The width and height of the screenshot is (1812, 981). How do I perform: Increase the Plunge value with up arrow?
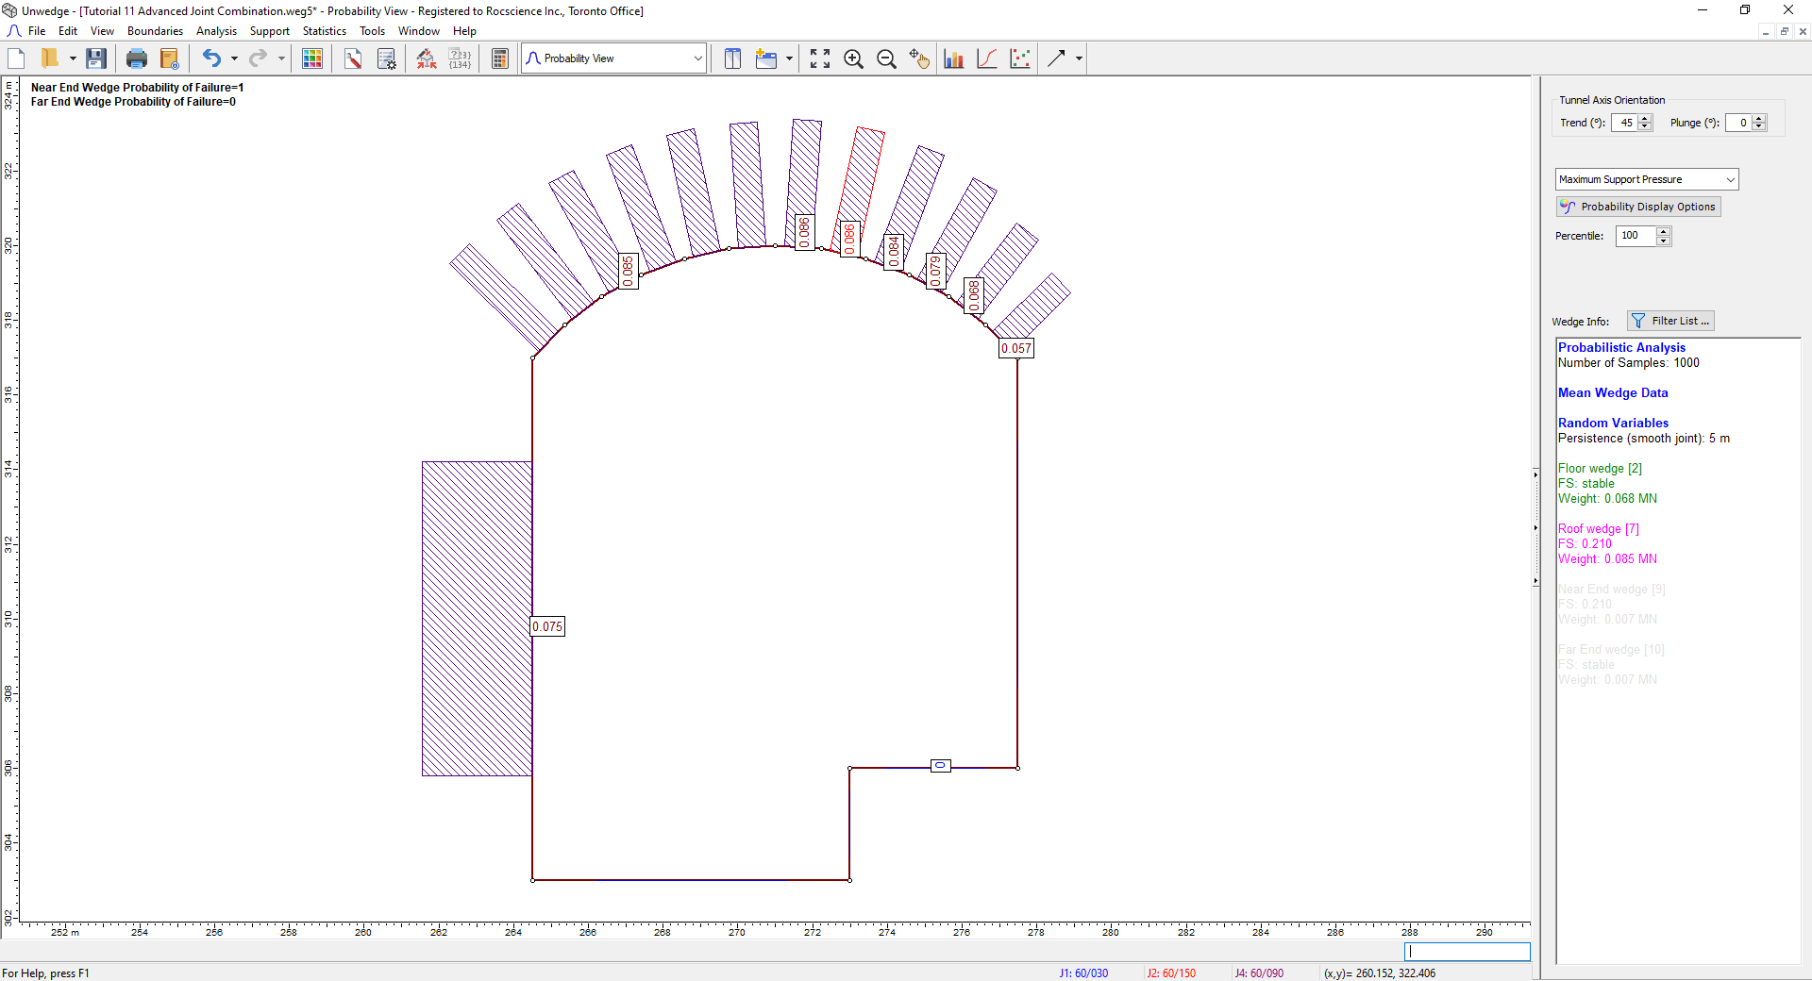[1759, 119]
